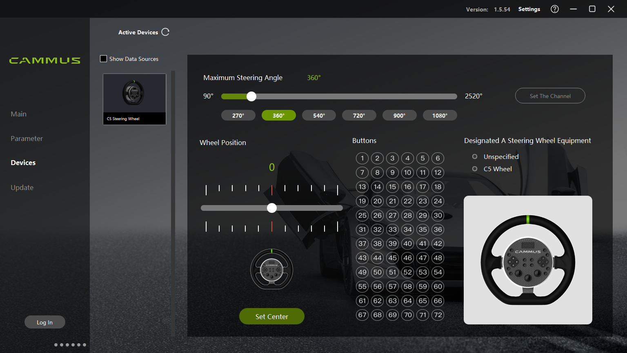
Task: Click the Buttons heading
Action: (x=364, y=141)
